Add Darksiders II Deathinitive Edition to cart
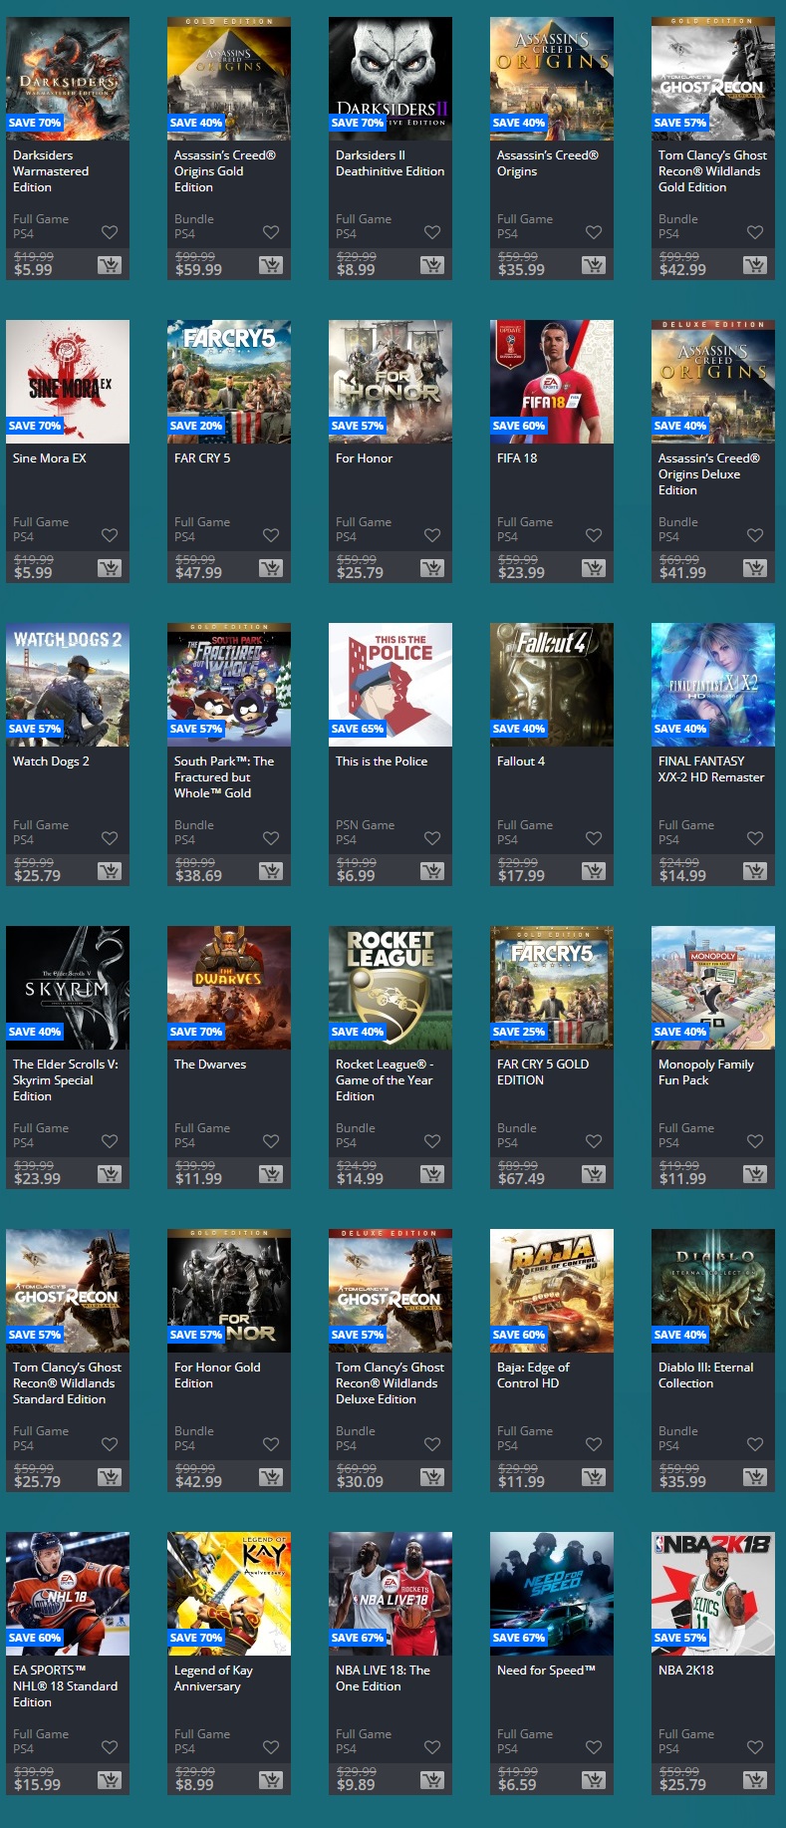786x1828 pixels. 432,265
